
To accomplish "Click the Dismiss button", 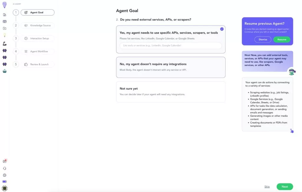I will coord(263,40).
